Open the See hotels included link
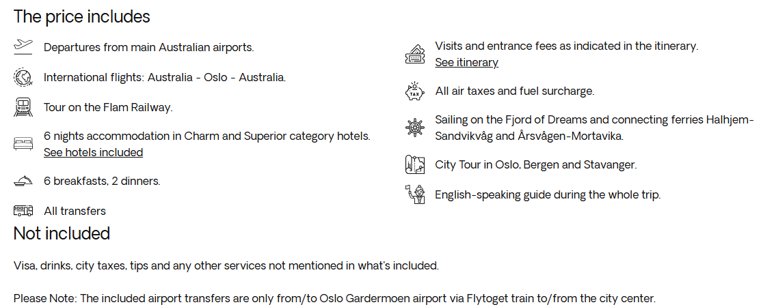Screen dimensions: 761x307 point(93,152)
